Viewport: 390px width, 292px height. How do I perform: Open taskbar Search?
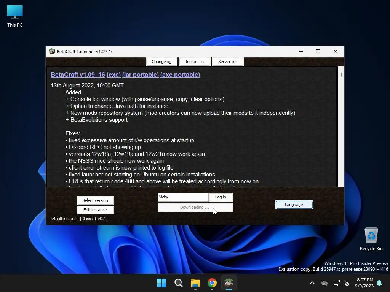pos(179,283)
